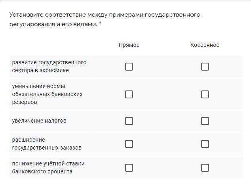Mark Косвенное for уменьшение нормы резервов
This screenshot has height=192, width=251.
click(205, 94)
